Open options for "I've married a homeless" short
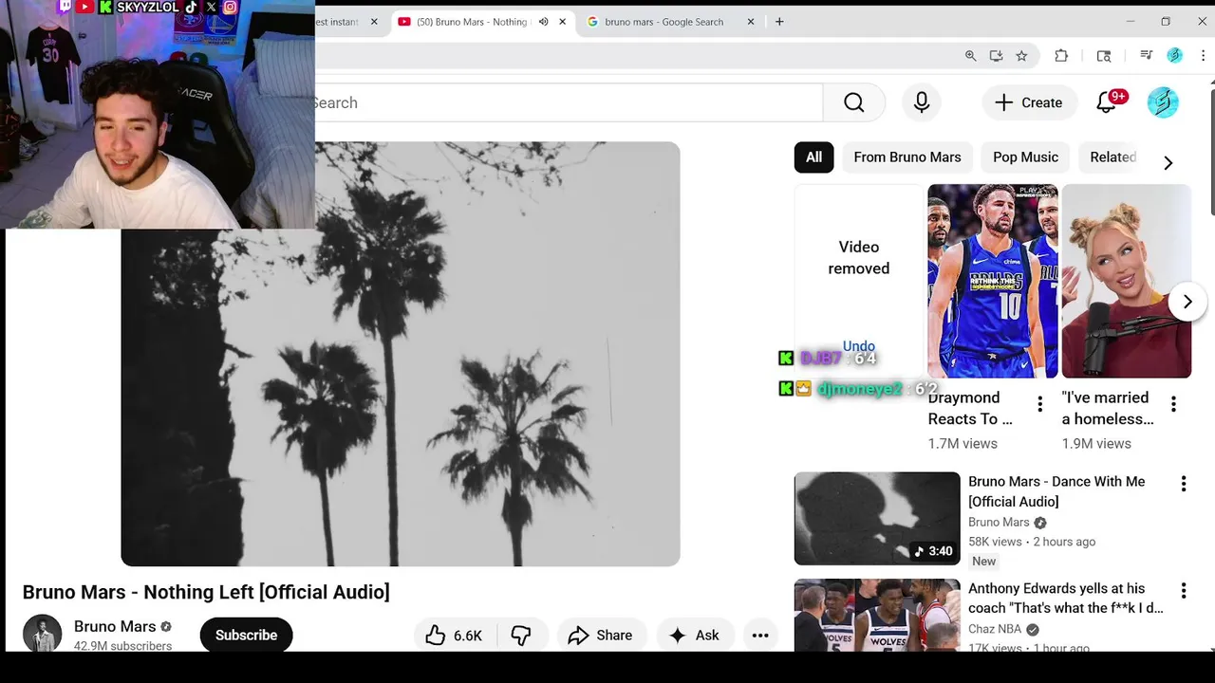The image size is (1215, 683). (x=1174, y=404)
